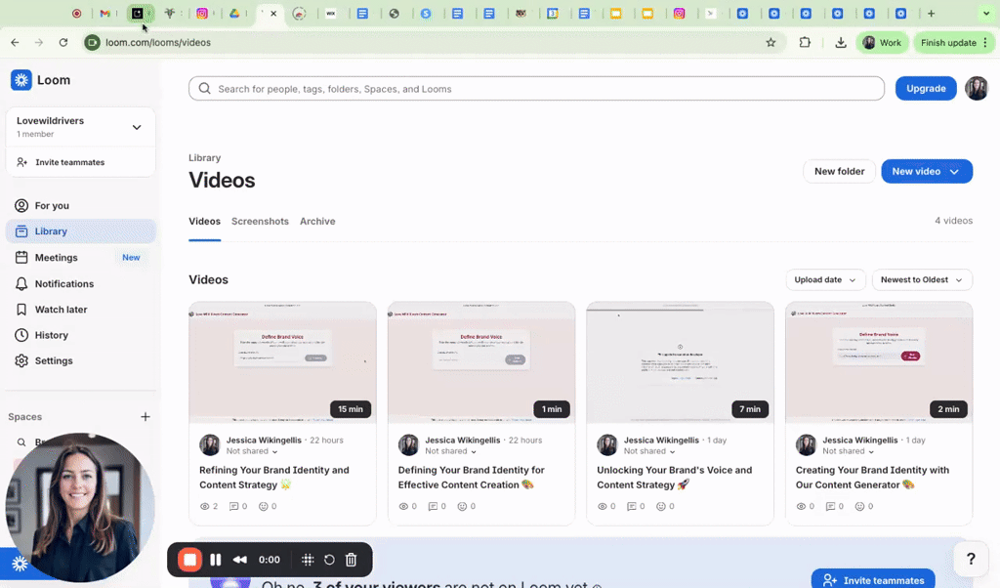This screenshot has height=588, width=1000.
Task: Open the Upload date sort dropdown
Action: [x=825, y=279]
